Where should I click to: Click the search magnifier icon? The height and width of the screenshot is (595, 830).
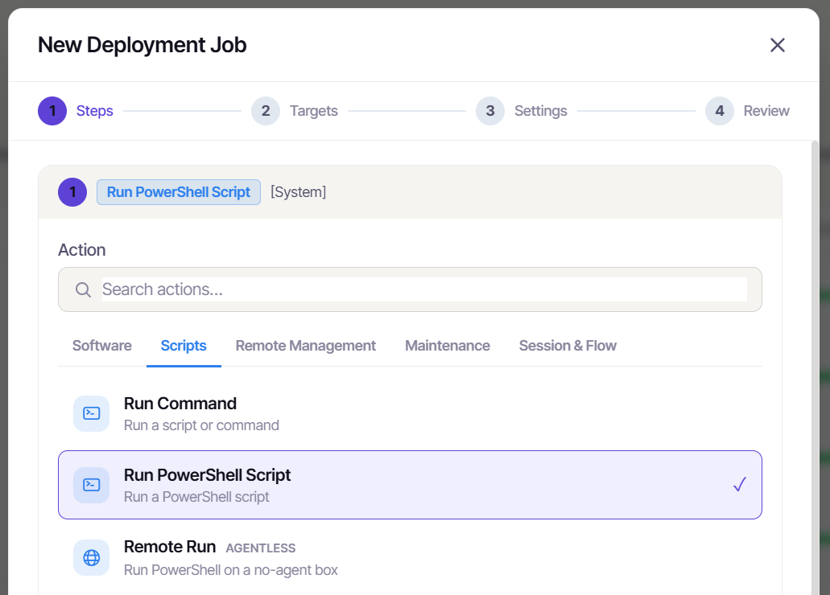click(x=83, y=289)
